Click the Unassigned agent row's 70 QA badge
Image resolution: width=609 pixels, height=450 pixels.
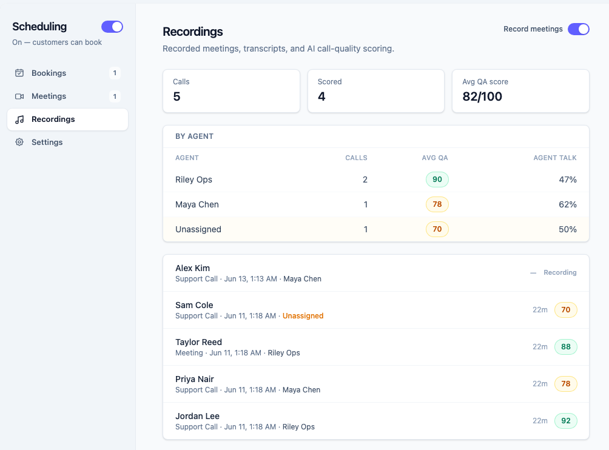pyautogui.click(x=437, y=229)
